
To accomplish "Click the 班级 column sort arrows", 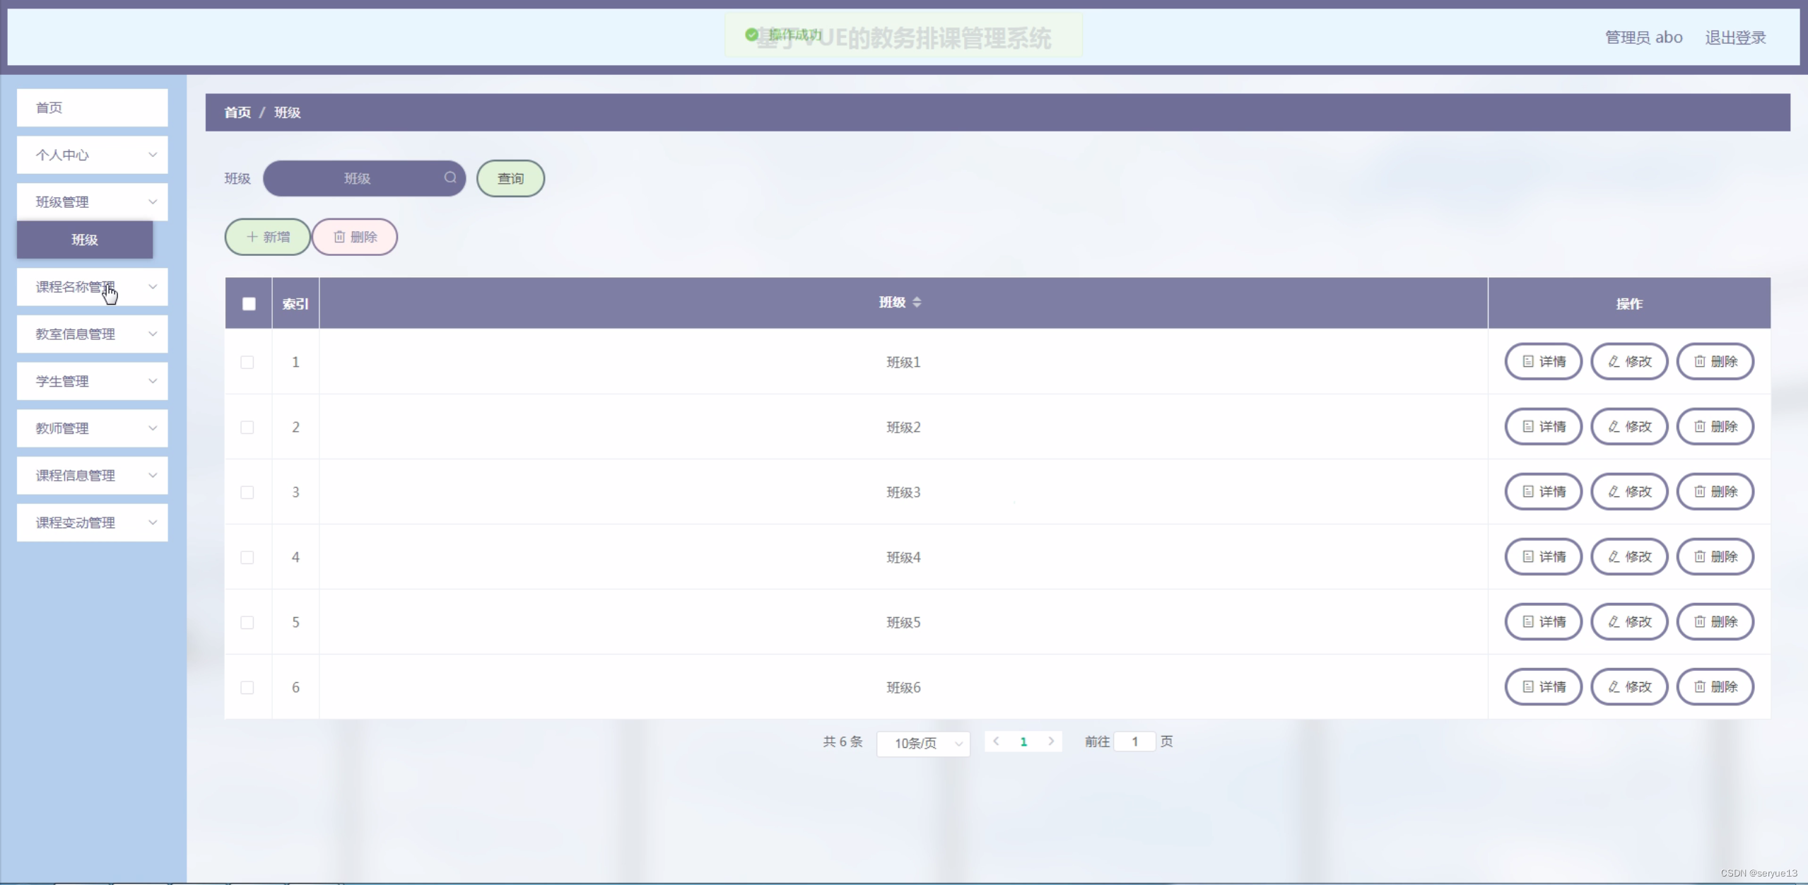I will 916,303.
